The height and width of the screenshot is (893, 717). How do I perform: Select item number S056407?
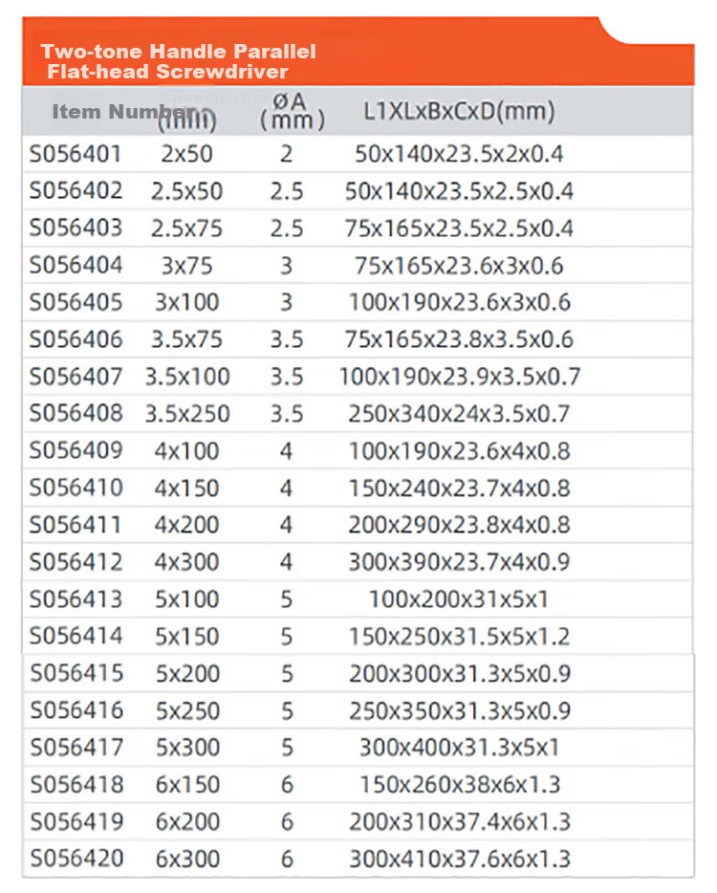76,377
